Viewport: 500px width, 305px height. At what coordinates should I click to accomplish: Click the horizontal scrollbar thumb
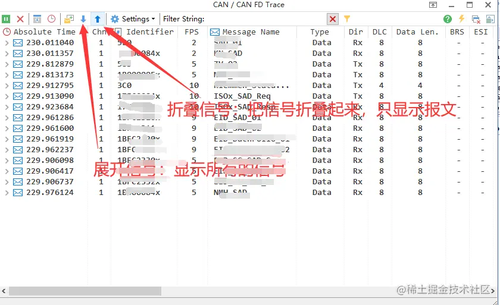point(85,291)
